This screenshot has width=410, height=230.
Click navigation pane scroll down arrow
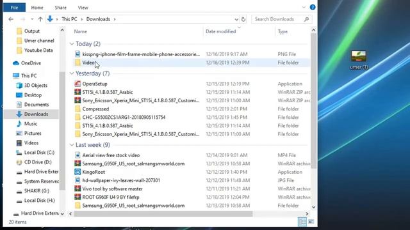[x=62, y=214]
